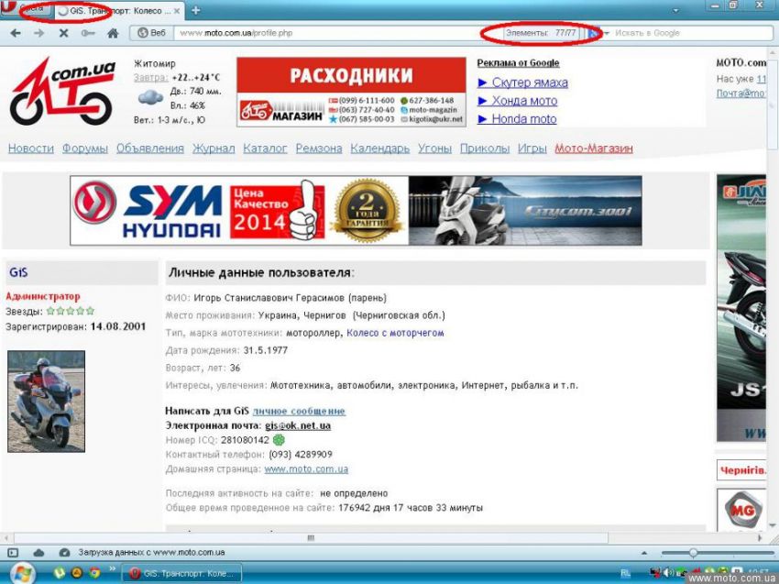Select the GiS. Транспорт browser tab
The image size is (779, 584).
(116, 10)
